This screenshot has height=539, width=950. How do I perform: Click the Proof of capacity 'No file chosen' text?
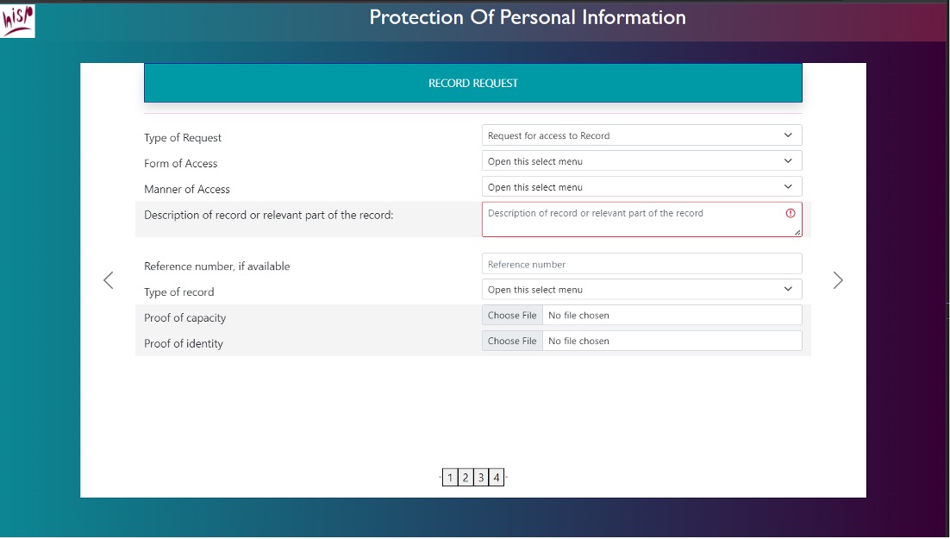pyautogui.click(x=578, y=316)
